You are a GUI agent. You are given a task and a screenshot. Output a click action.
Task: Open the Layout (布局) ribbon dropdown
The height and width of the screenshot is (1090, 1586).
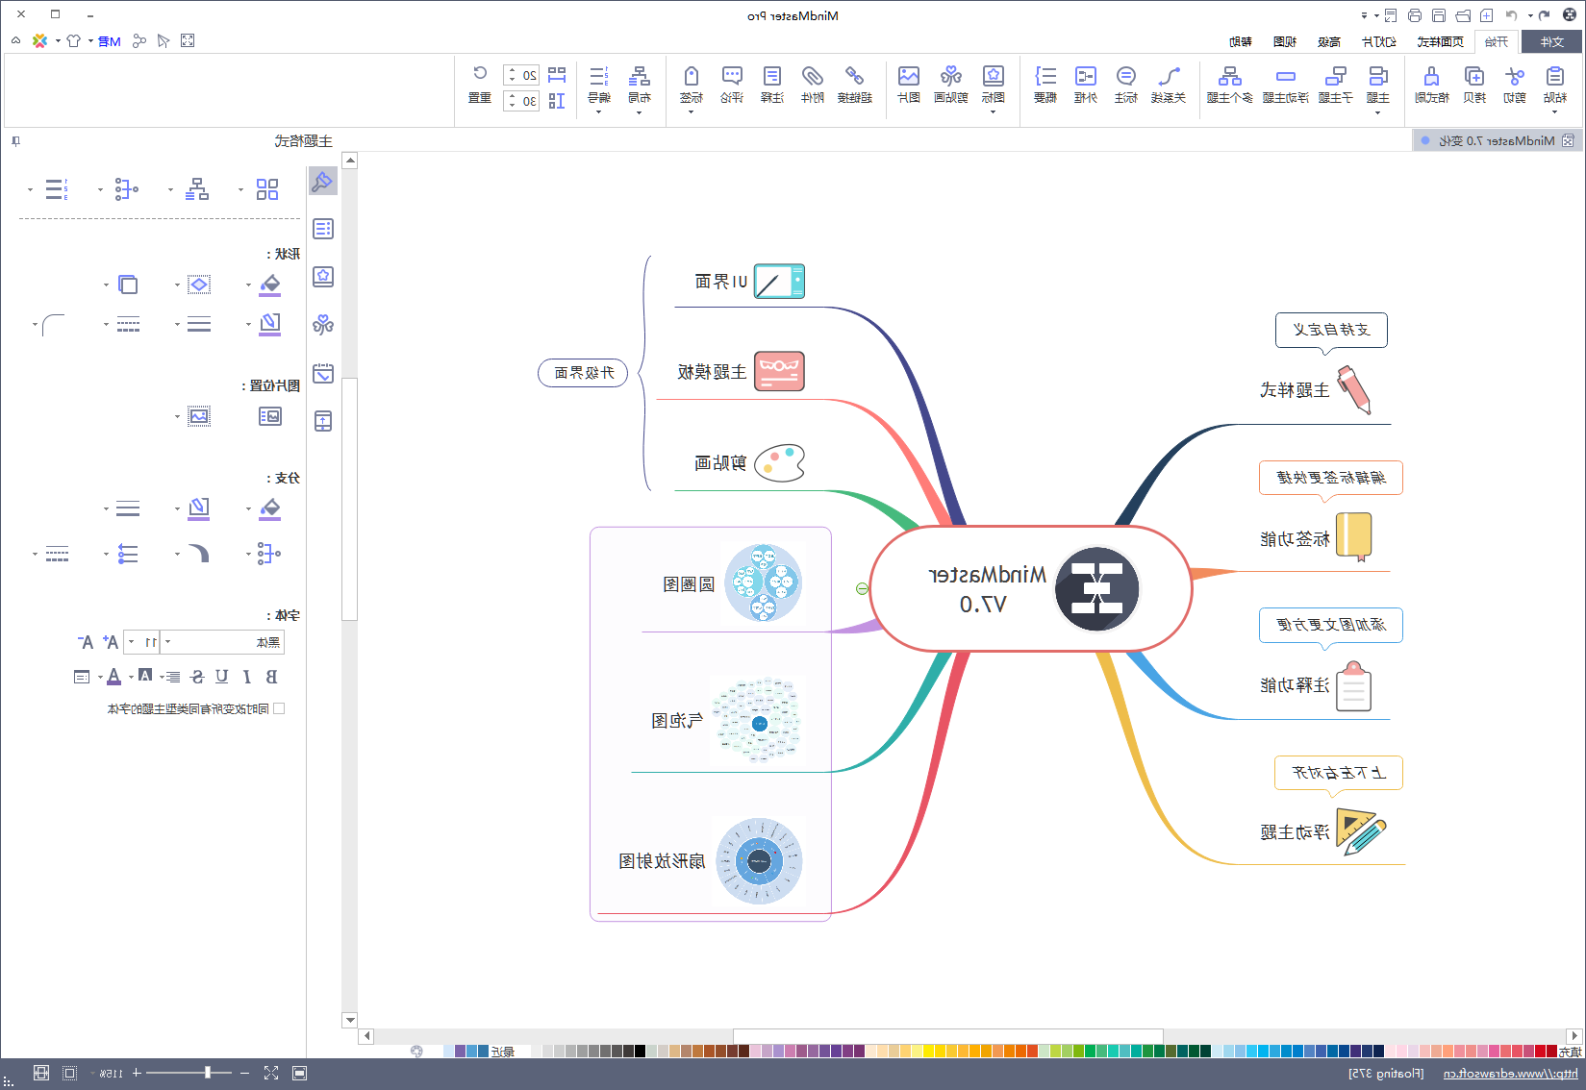[x=639, y=112]
